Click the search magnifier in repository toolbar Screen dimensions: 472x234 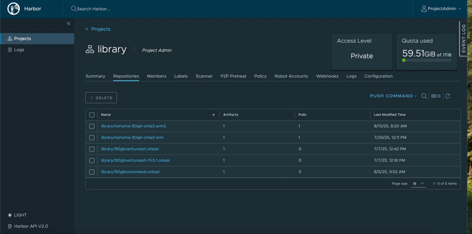tap(424, 96)
